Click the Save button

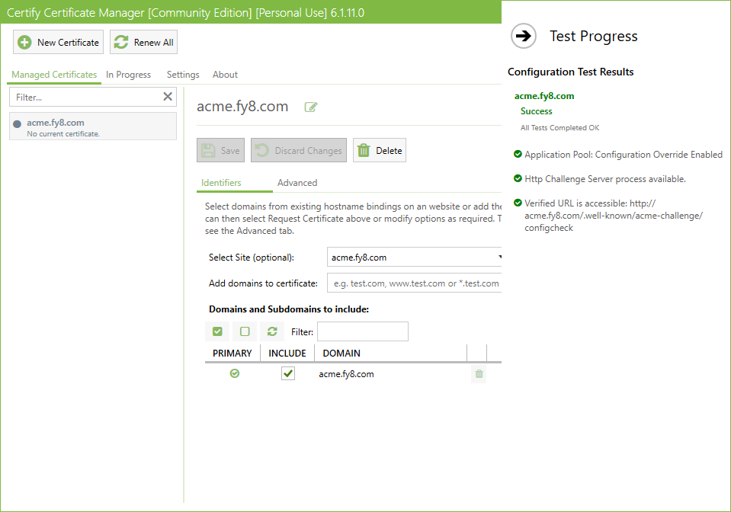click(x=220, y=151)
